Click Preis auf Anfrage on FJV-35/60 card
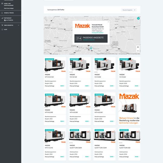Viewport: 163px width, 163px height. (124, 86)
